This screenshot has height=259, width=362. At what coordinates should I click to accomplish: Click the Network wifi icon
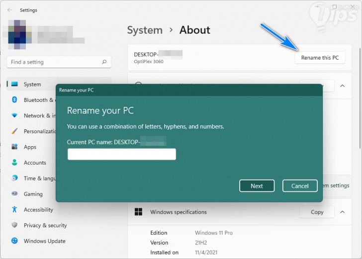(14, 115)
